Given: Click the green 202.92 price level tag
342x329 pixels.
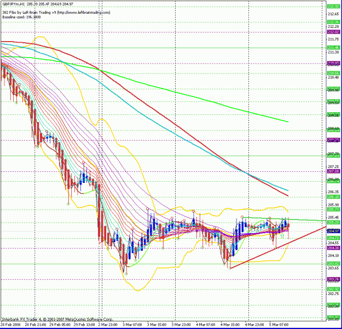Looking at the screenshot, I should tap(334, 289).
